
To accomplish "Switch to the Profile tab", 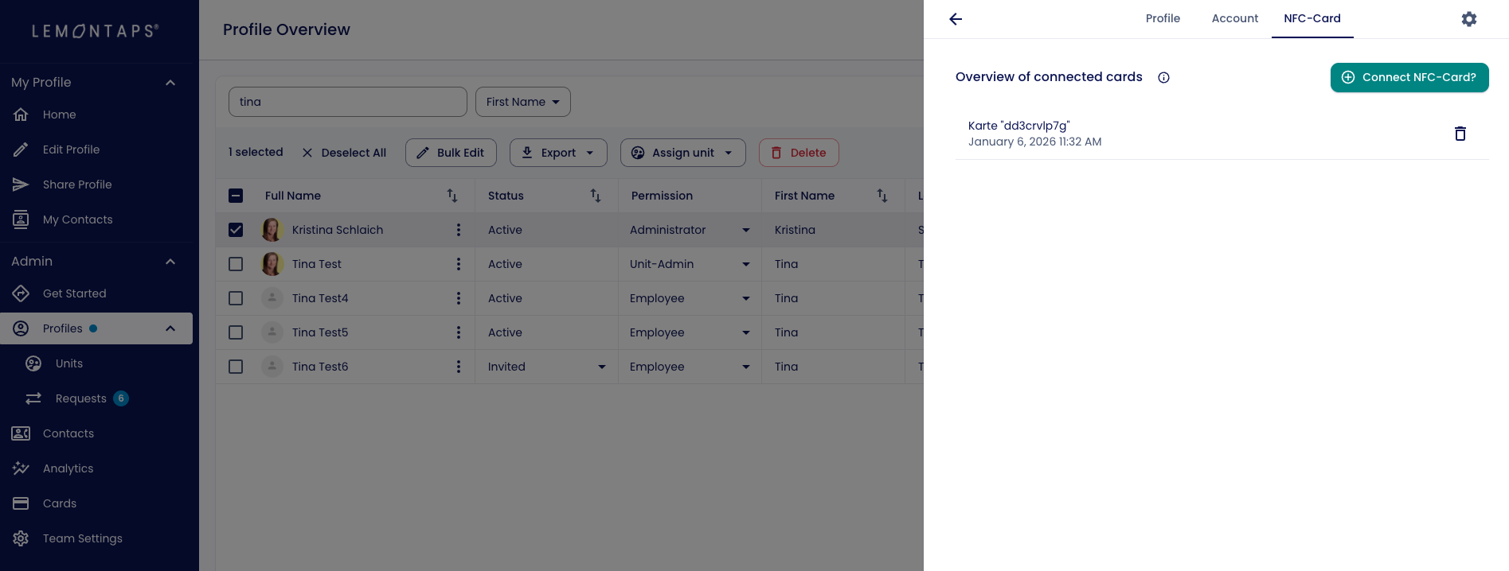I will tap(1163, 18).
